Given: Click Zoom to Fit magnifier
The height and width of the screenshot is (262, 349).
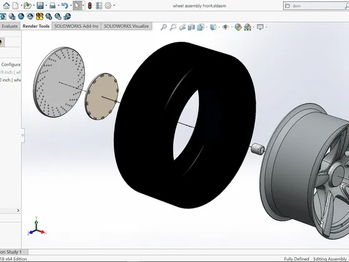Looking at the screenshot, I should 163,27.
